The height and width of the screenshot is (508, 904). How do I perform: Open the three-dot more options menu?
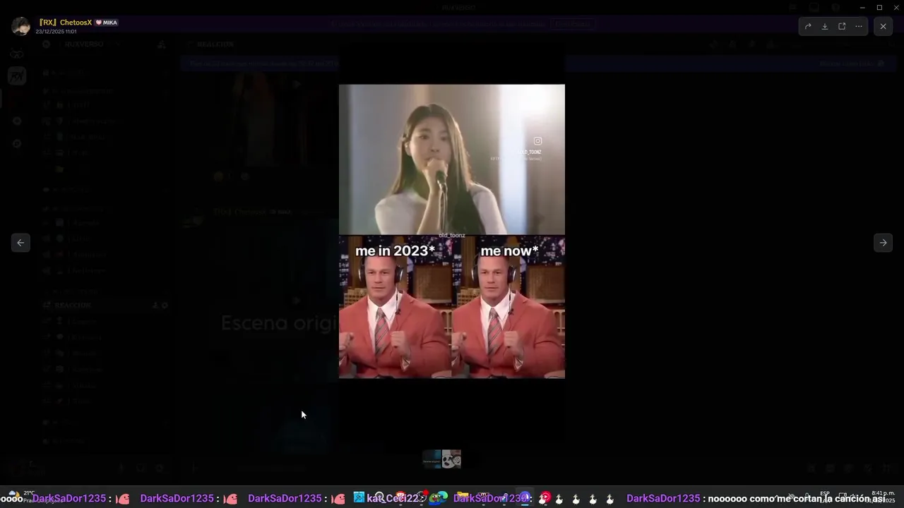[859, 26]
